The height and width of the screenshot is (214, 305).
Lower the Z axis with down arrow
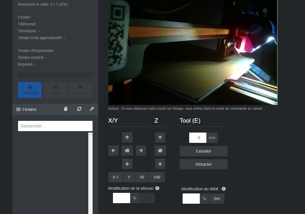[x=160, y=164]
